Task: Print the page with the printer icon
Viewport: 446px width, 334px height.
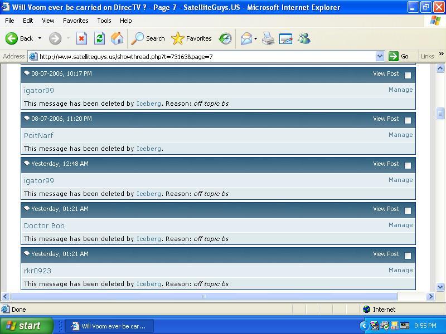Action: 268,38
